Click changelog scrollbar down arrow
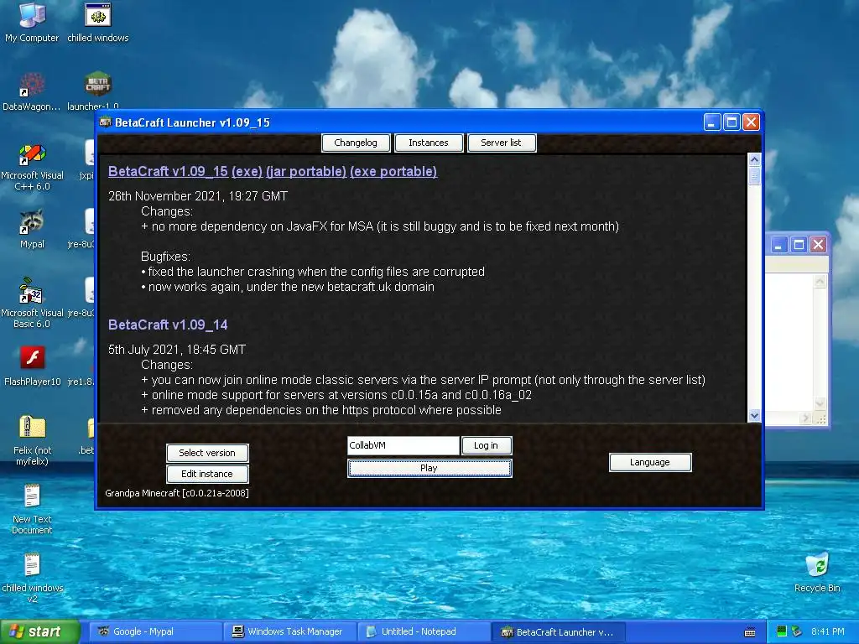 754,416
